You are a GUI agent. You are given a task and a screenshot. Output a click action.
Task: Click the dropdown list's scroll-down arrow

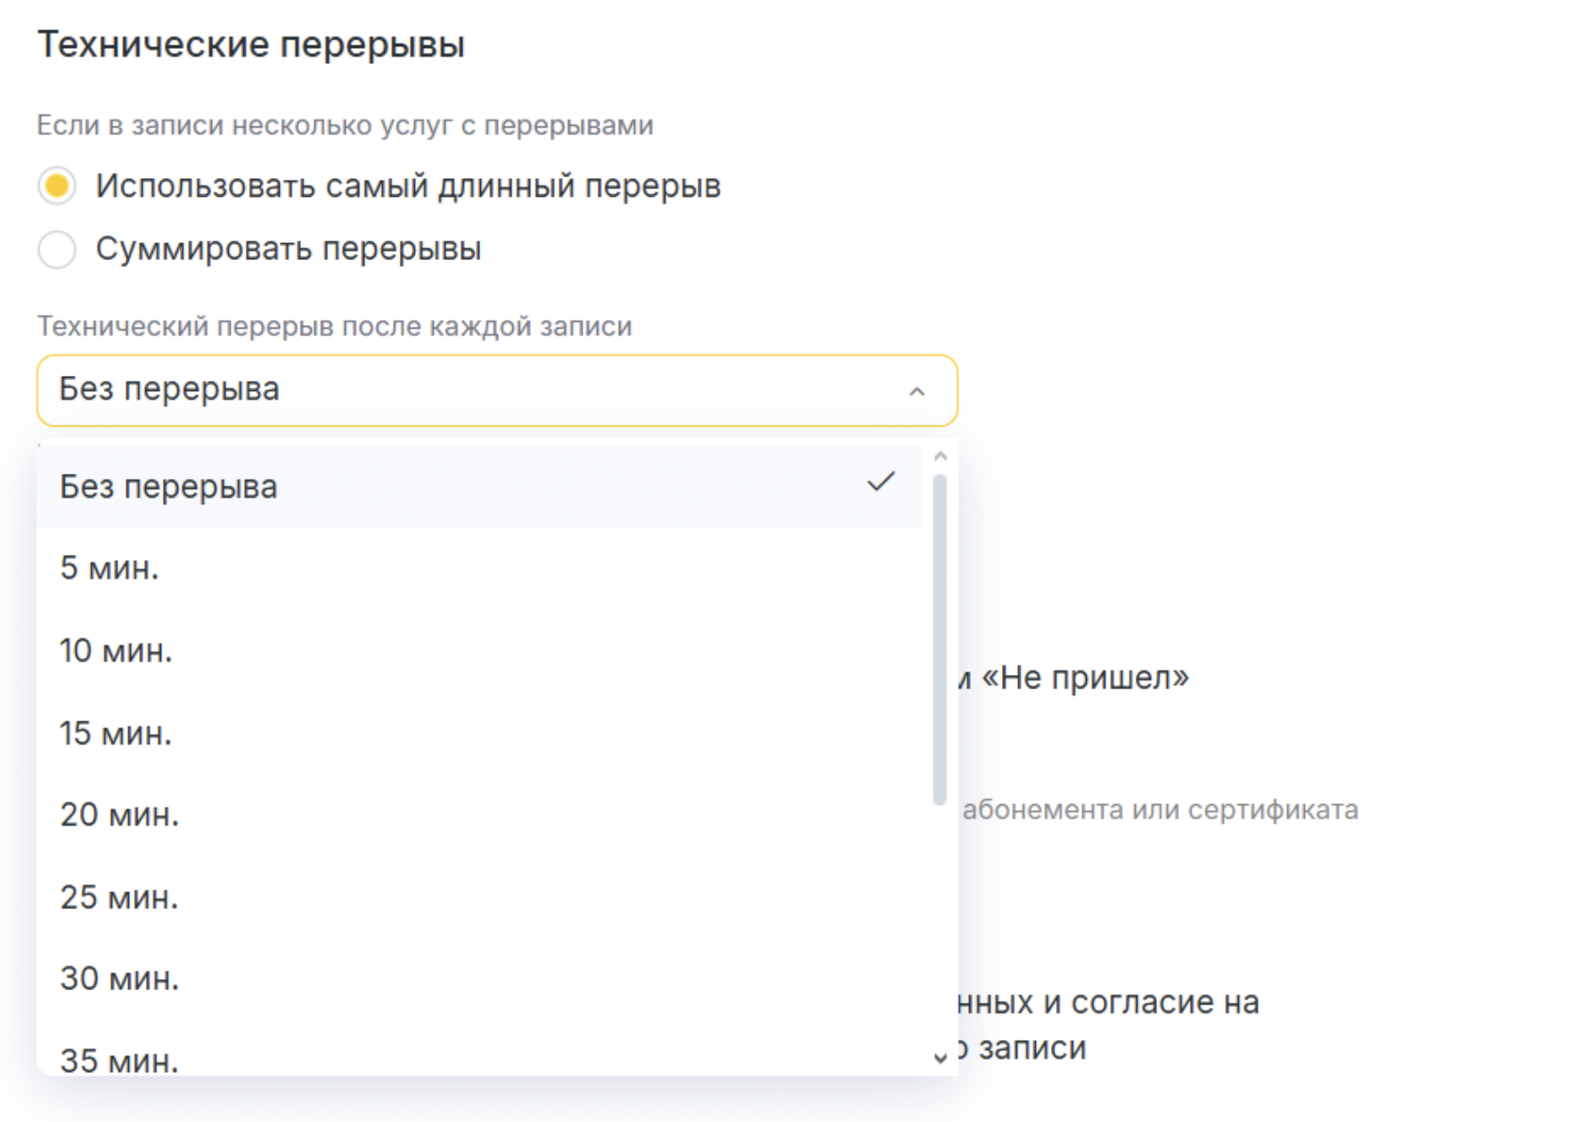pos(940,1058)
